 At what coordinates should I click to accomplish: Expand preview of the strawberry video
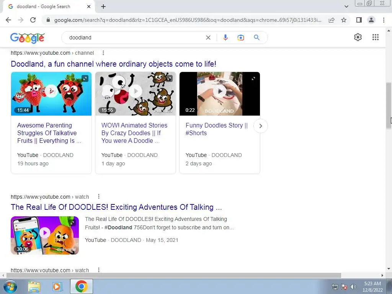(x=85, y=78)
